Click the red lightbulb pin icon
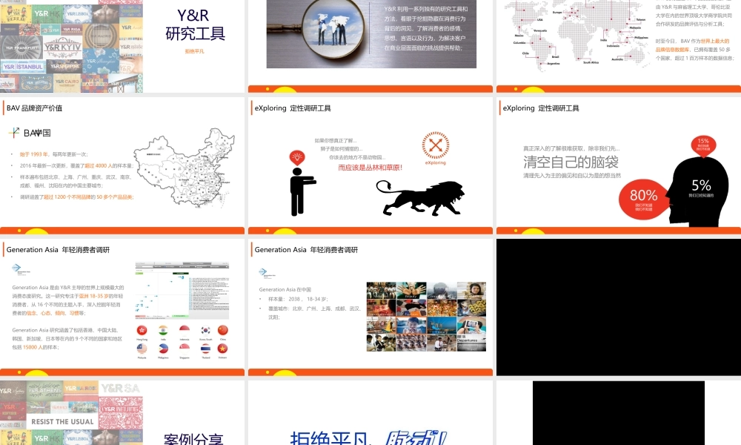This screenshot has width=741, height=445. coord(298,157)
